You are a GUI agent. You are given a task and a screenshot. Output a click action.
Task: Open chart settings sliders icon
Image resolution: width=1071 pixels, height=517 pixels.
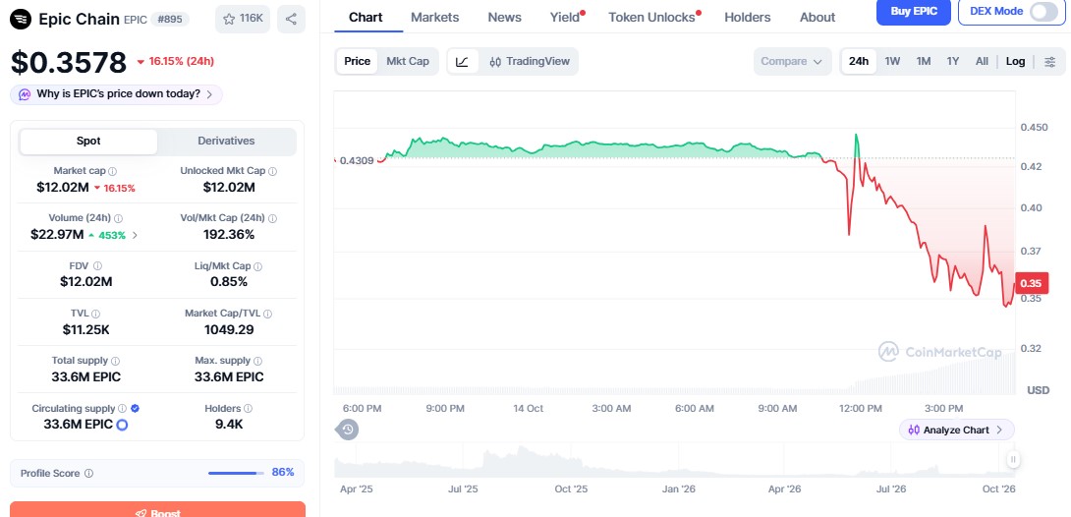point(1049,62)
